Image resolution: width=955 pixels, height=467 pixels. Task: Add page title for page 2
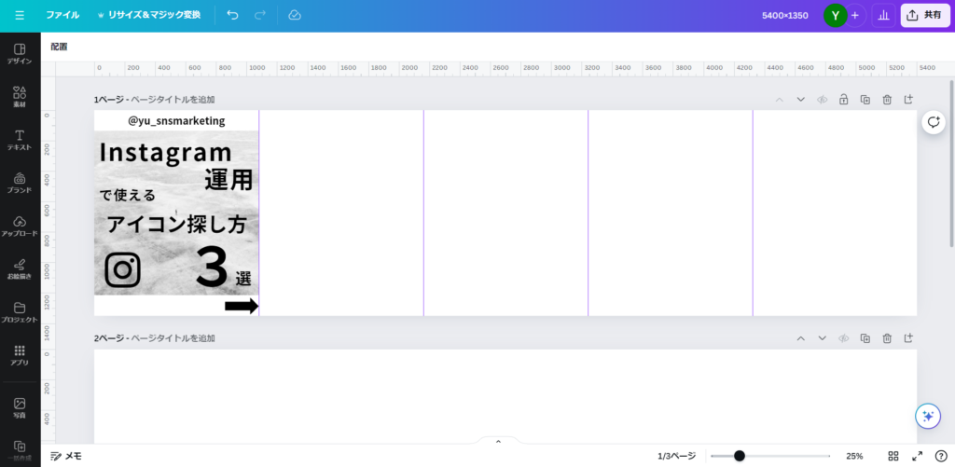(173, 338)
